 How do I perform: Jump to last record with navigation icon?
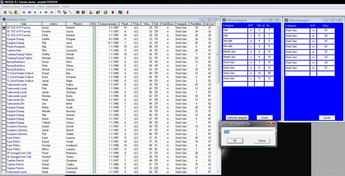[52, 12]
